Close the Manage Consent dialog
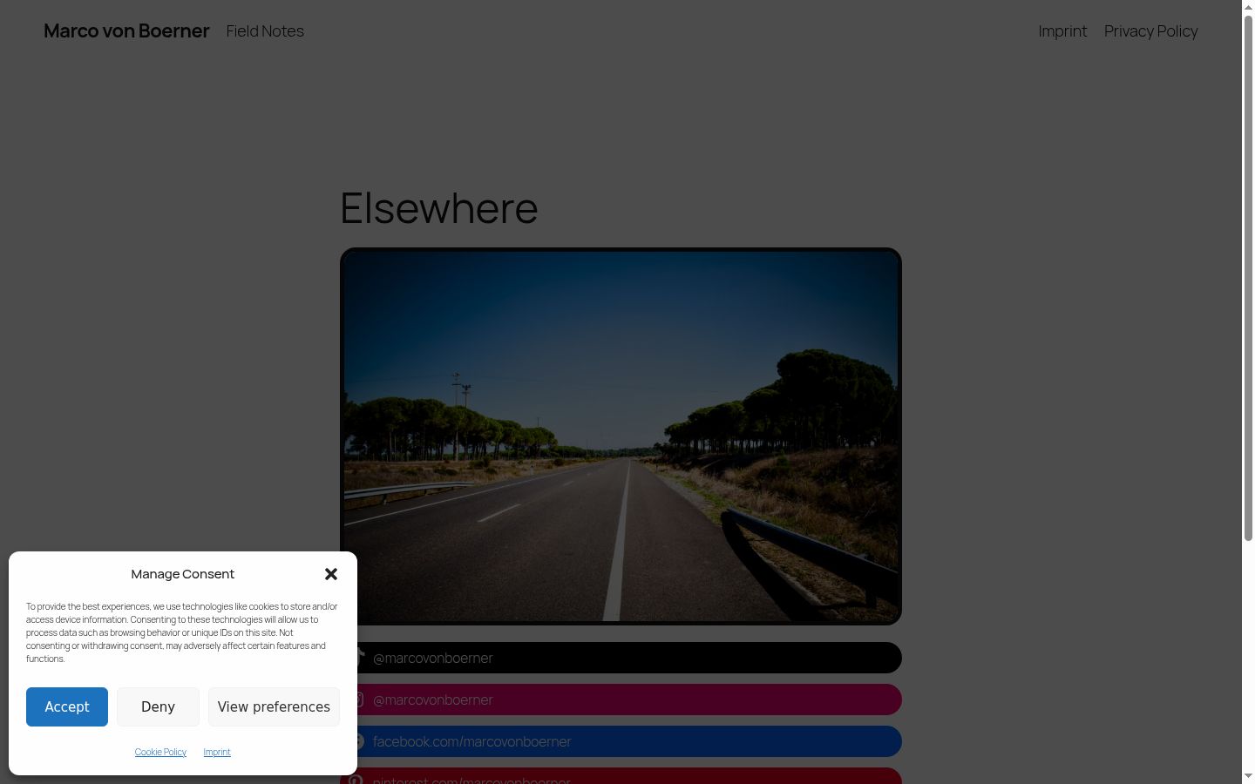Screen dimensions: 1255x784 330,574
